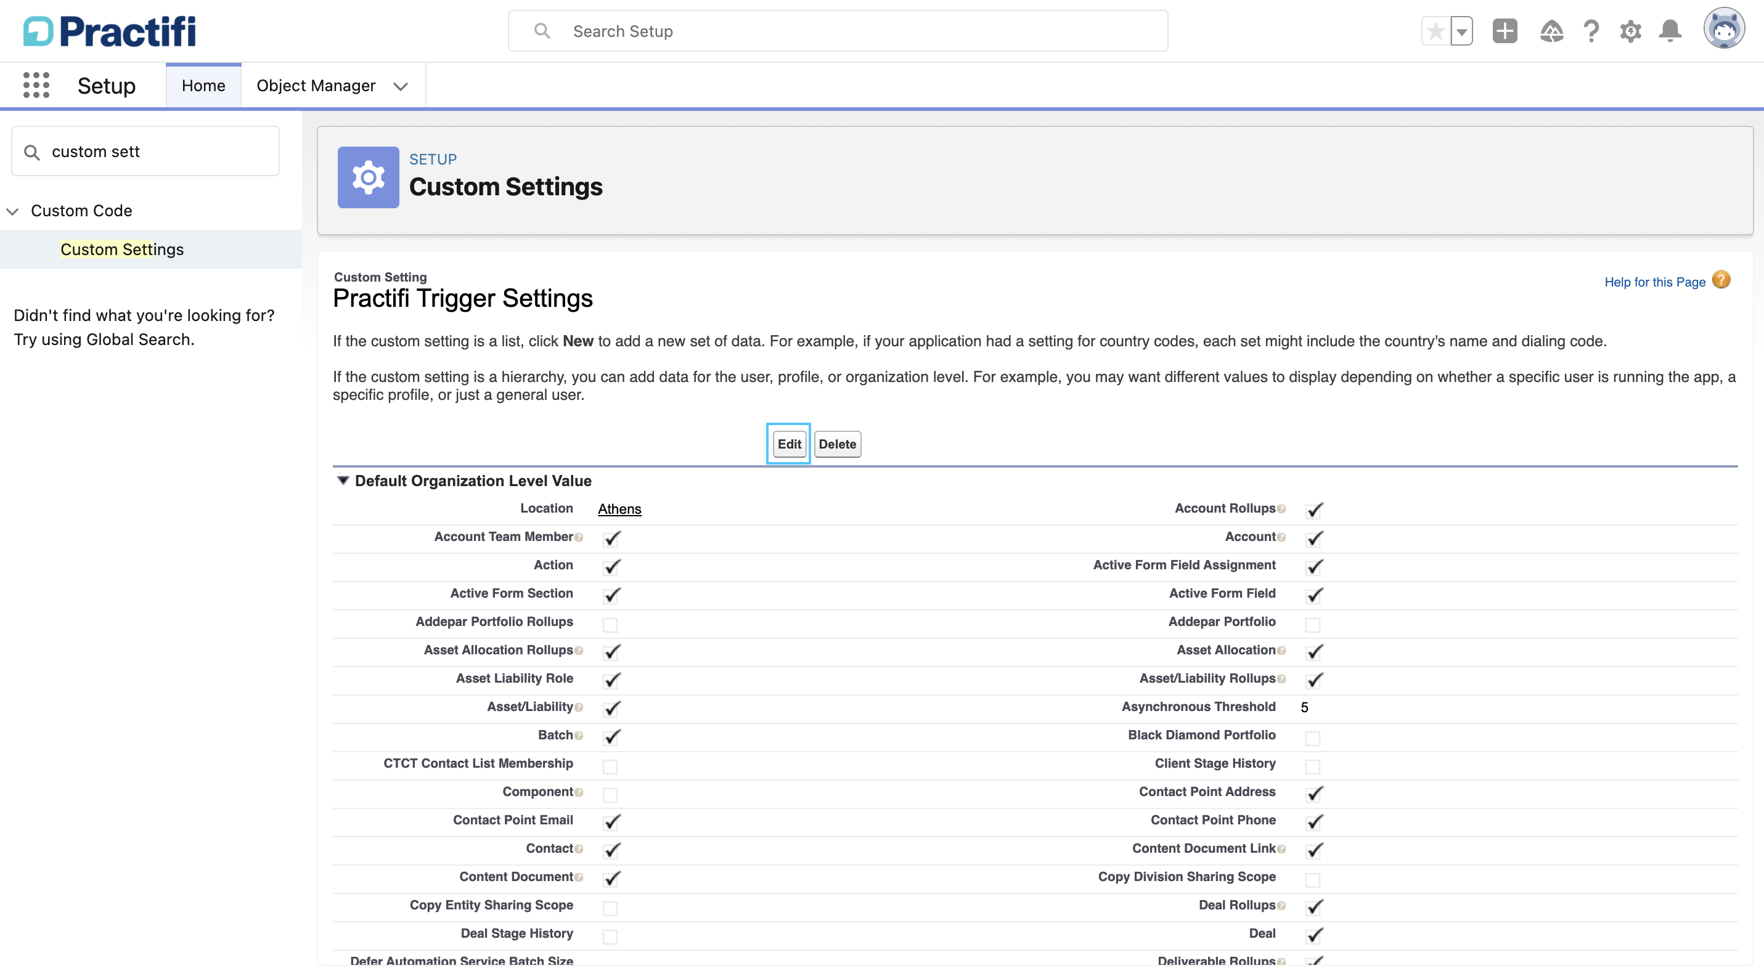This screenshot has height=971, width=1764.
Task: Open the setup gear menu
Action: [x=1630, y=31]
